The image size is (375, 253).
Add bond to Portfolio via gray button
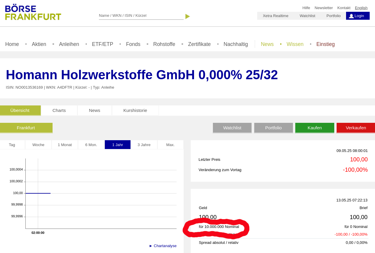pos(273,128)
